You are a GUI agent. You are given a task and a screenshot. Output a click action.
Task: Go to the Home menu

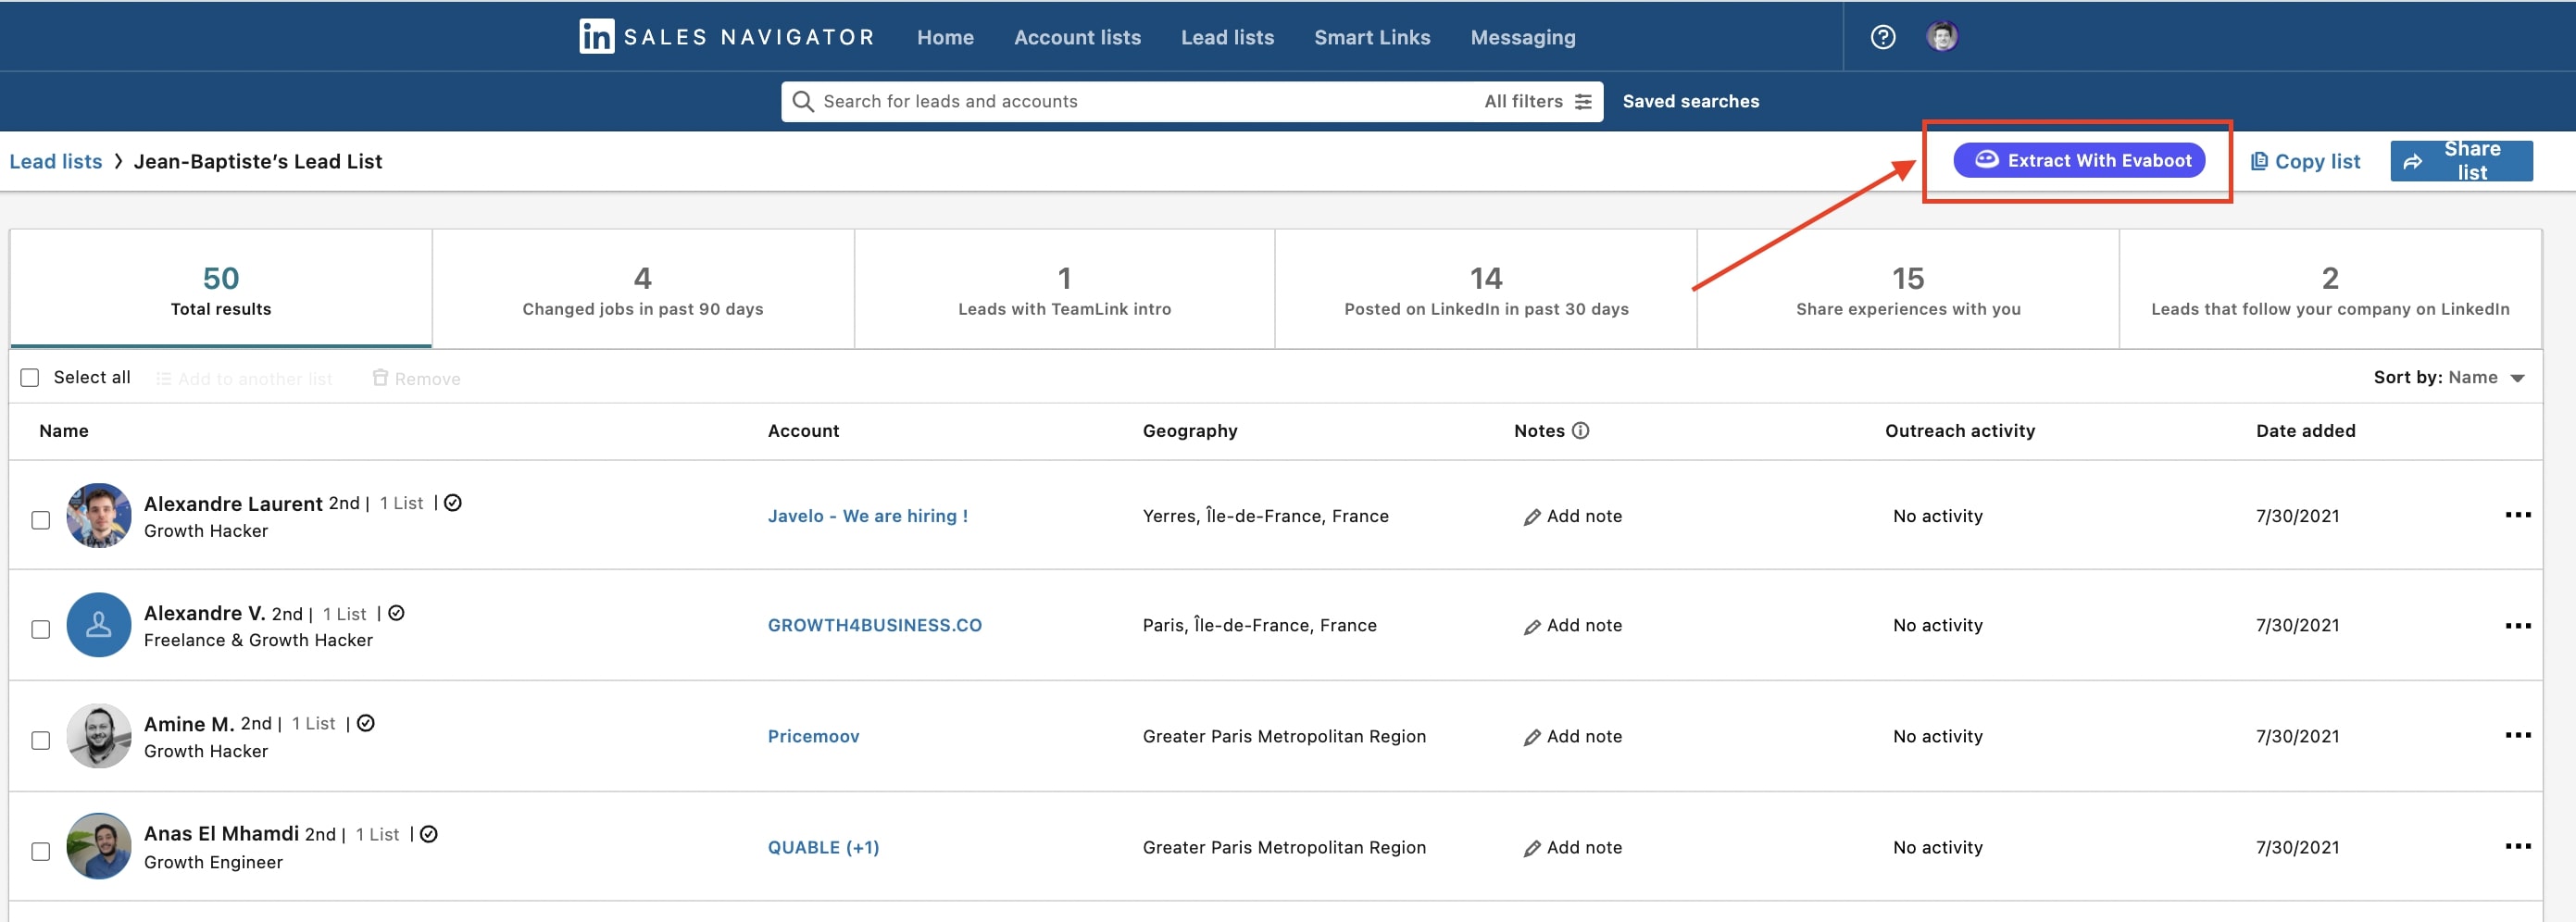[945, 37]
